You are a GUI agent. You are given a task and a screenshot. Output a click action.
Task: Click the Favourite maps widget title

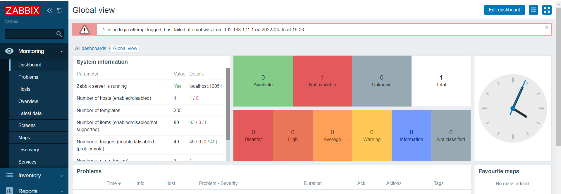pyautogui.click(x=499, y=171)
